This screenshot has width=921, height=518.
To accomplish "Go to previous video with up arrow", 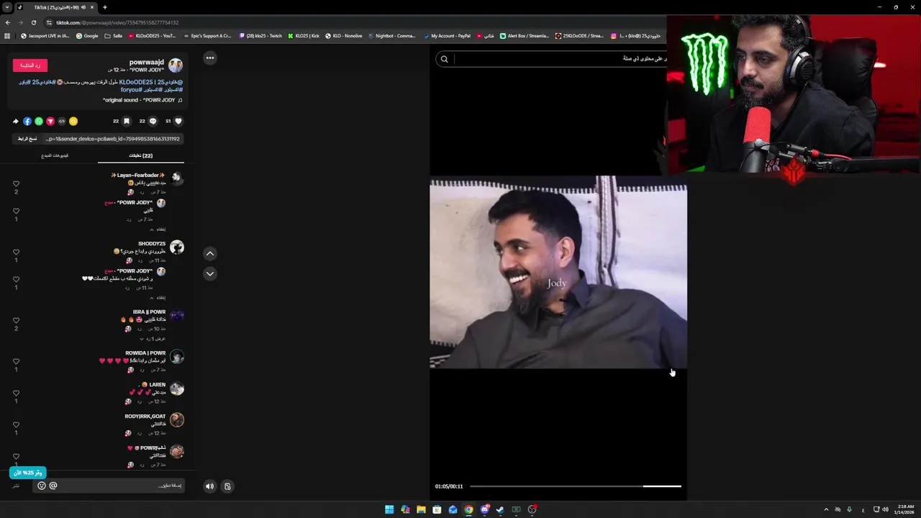I will coord(210,253).
